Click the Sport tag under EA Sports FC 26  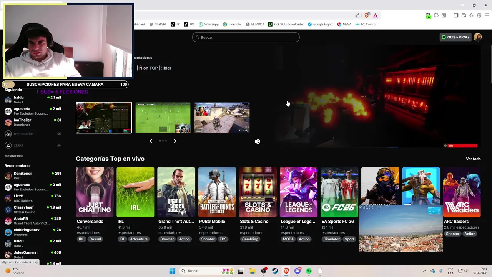pyautogui.click(x=349, y=239)
